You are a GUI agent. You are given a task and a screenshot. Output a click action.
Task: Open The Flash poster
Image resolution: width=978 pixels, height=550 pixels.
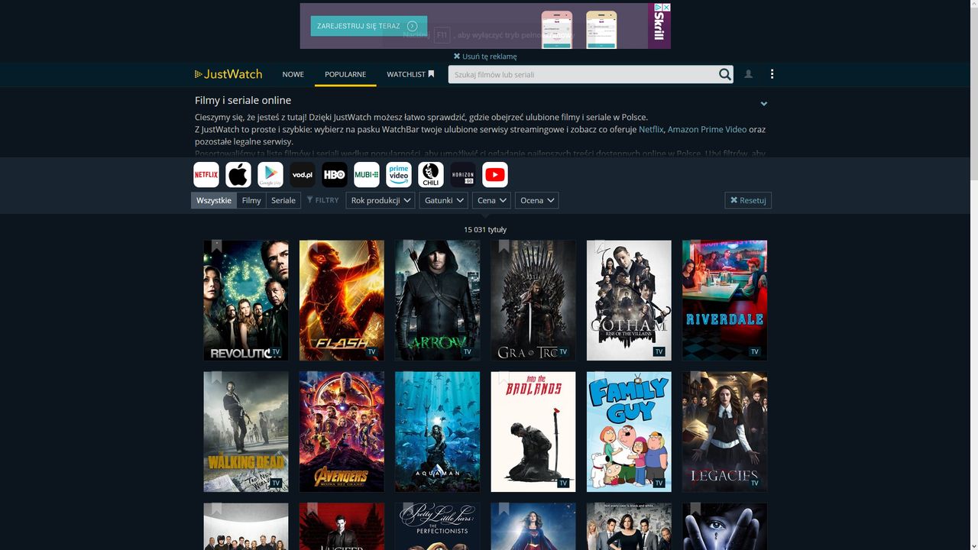(x=342, y=300)
